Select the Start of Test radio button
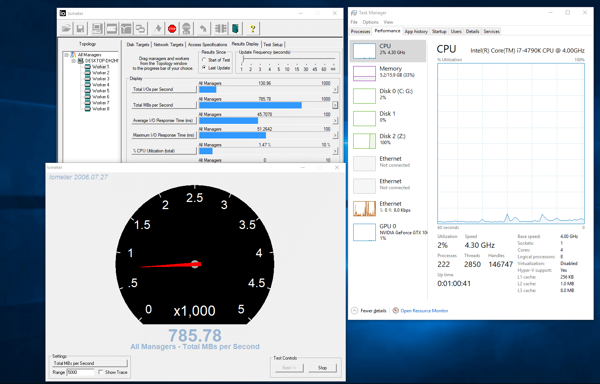600x384 pixels. (x=204, y=60)
